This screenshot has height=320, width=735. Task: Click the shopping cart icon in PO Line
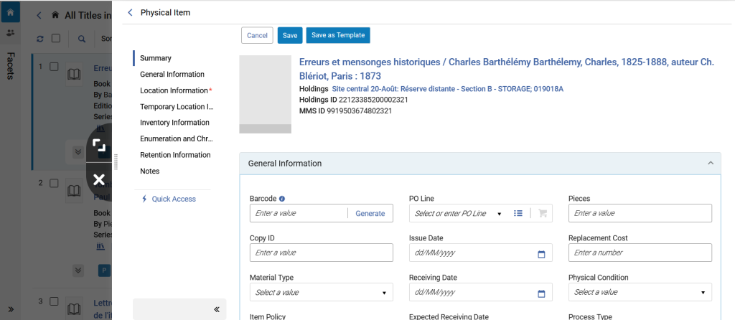(x=543, y=213)
